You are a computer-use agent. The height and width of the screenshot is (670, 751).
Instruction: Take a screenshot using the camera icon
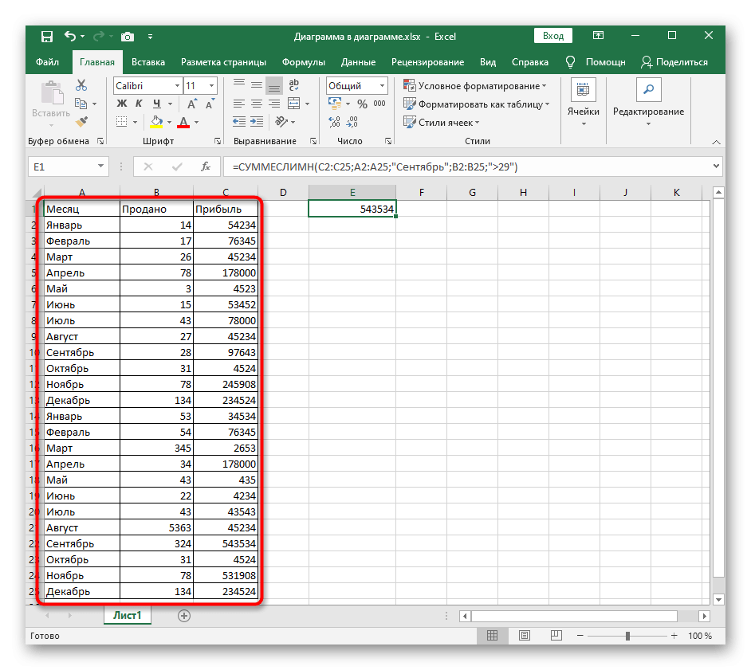[x=128, y=37]
